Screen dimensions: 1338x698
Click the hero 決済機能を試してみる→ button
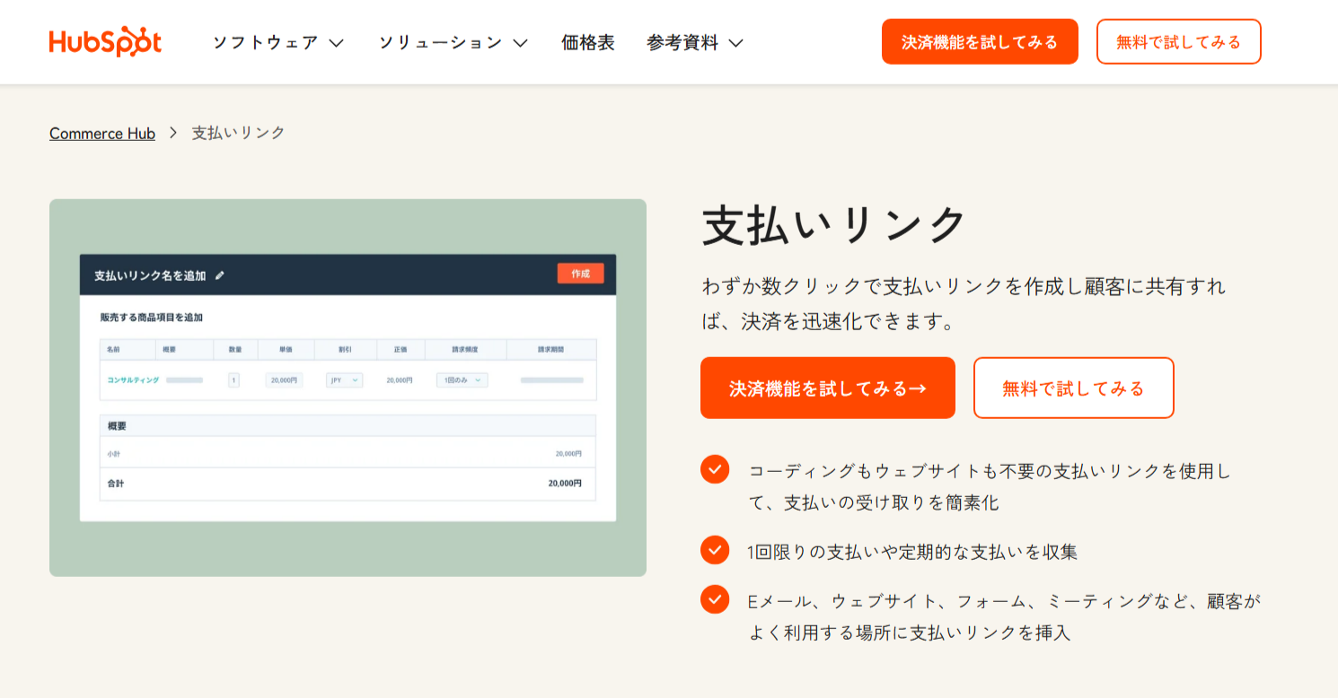coord(827,388)
